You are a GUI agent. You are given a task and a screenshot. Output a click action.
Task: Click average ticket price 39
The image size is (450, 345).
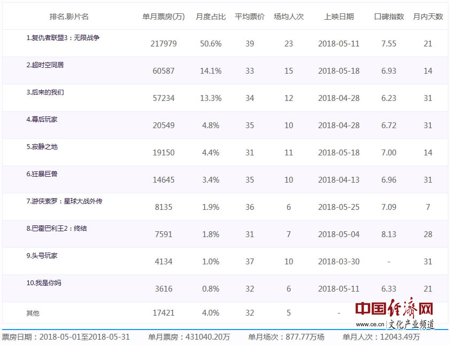(250, 44)
